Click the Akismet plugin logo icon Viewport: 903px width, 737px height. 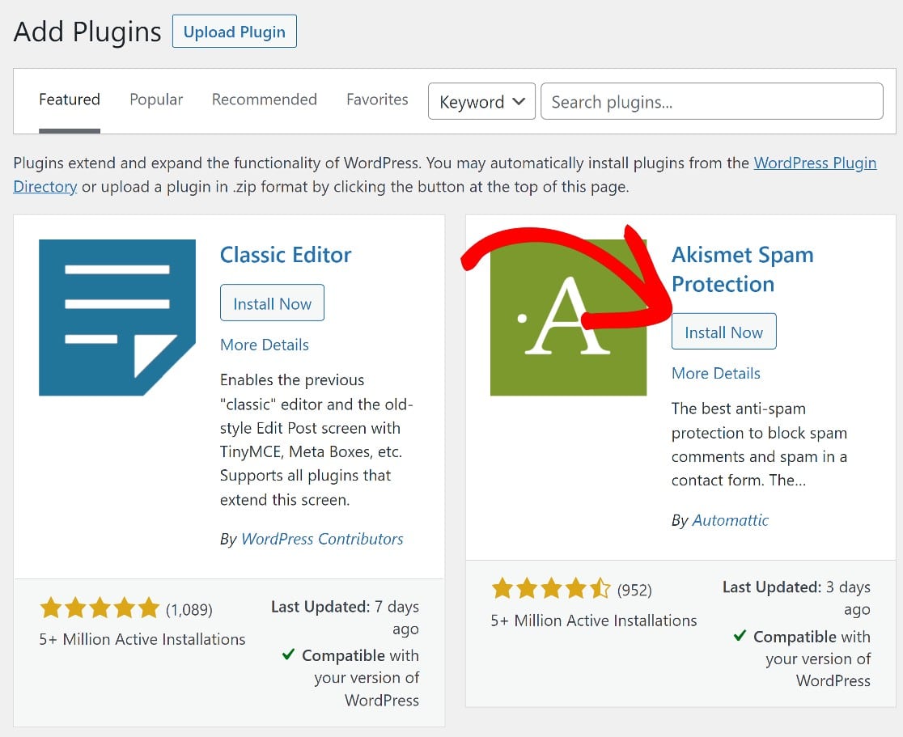568,317
